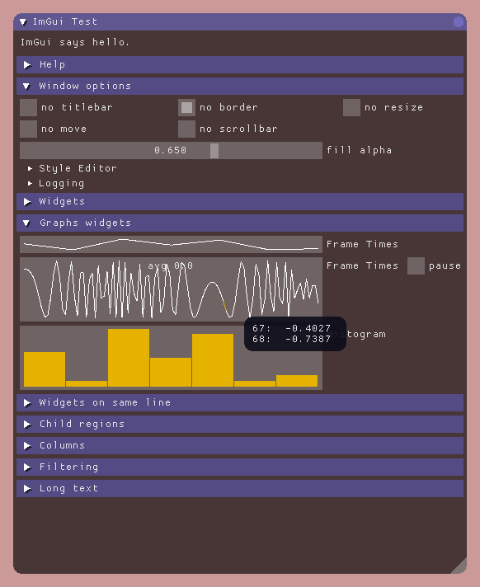The image size is (480, 587).
Task: Collapse the Window options section
Action: tap(240, 86)
